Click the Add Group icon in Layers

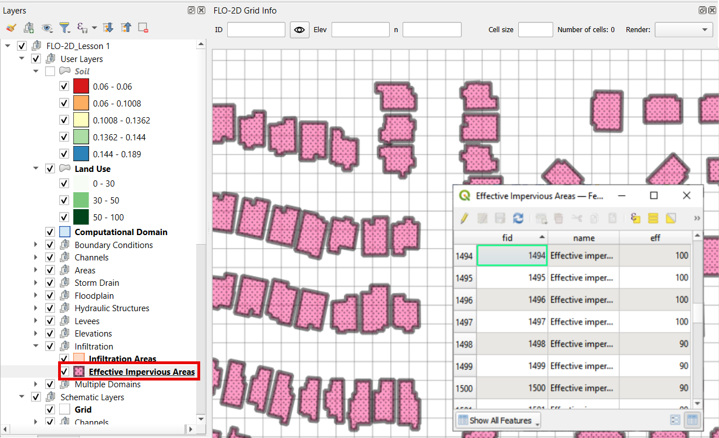point(29,27)
